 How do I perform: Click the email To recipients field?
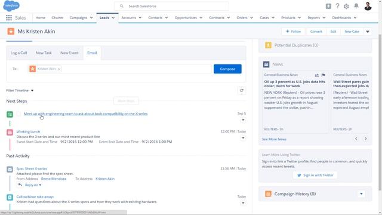click(120, 69)
